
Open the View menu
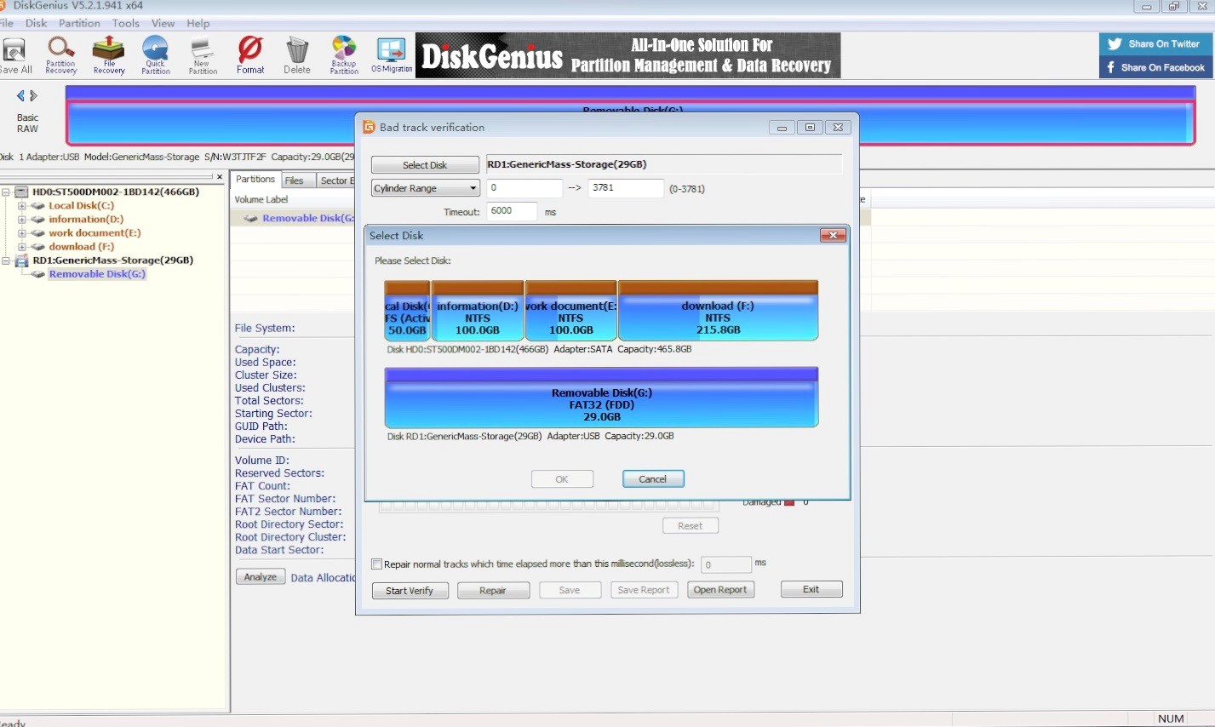click(163, 23)
